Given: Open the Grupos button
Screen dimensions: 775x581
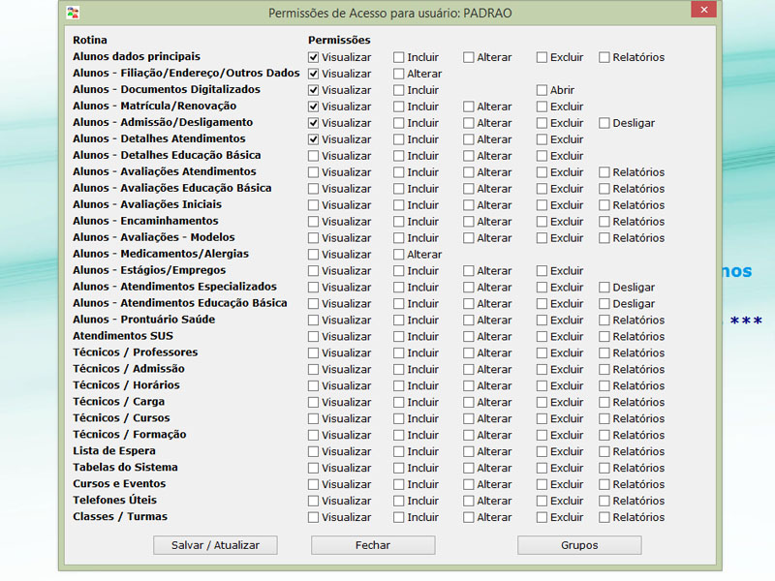Looking at the screenshot, I should coord(579,545).
